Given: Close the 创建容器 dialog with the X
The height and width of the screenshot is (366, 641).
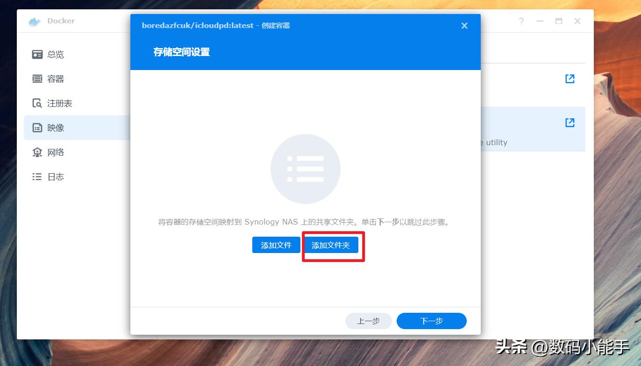Looking at the screenshot, I should pos(464,26).
